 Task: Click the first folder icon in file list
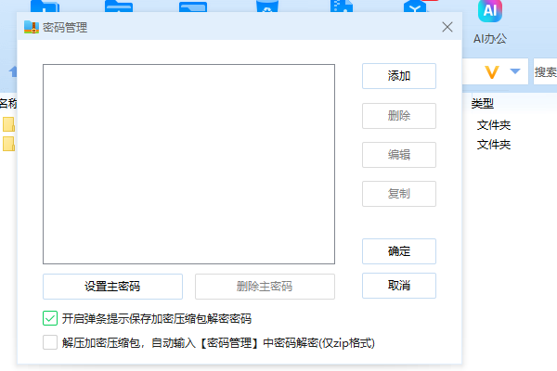coord(8,124)
